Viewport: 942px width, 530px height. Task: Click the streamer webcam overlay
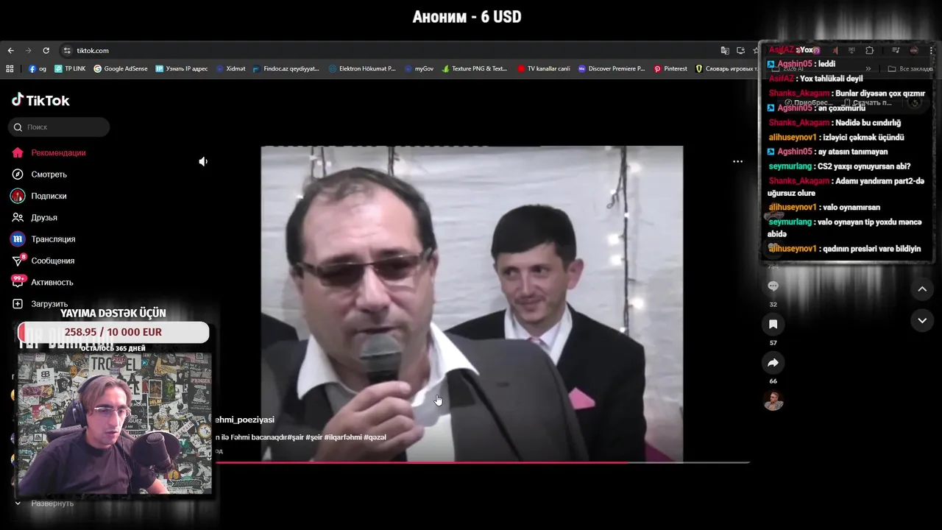[115, 423]
